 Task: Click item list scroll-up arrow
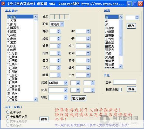click(121, 17)
